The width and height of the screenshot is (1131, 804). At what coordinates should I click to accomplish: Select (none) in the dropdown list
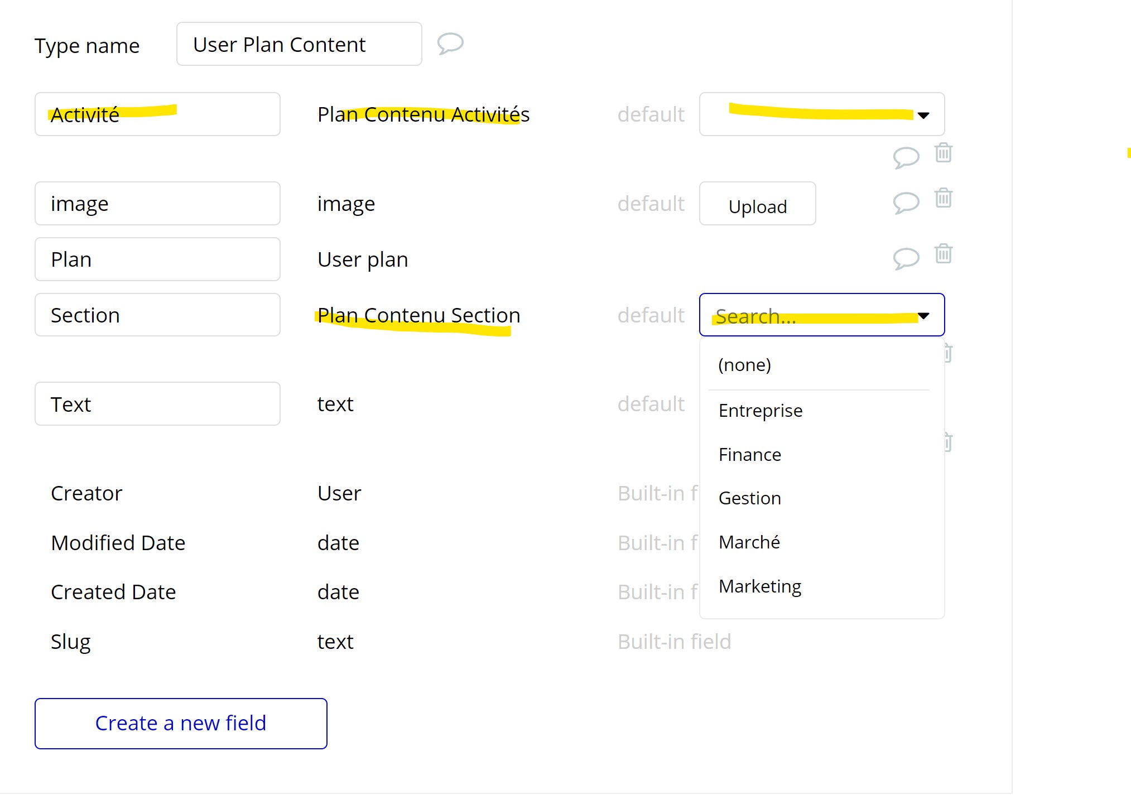click(744, 365)
